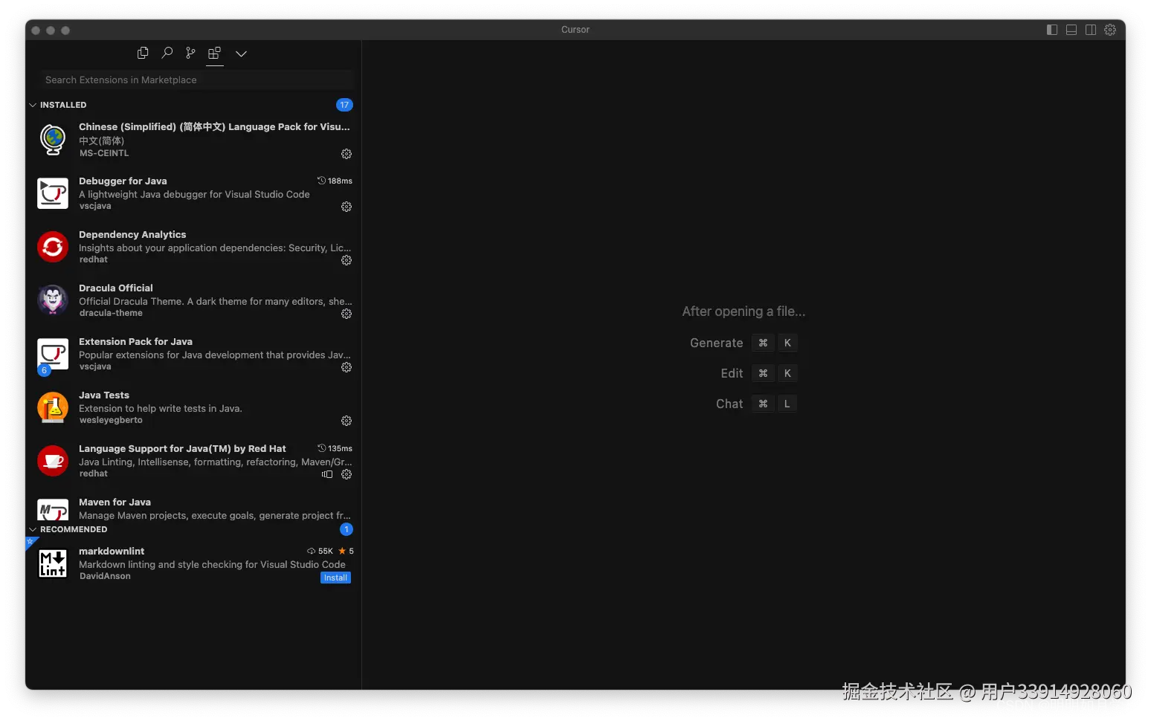This screenshot has height=721, width=1151.
Task: Click the 55K download count on markdownlint
Action: click(x=320, y=551)
